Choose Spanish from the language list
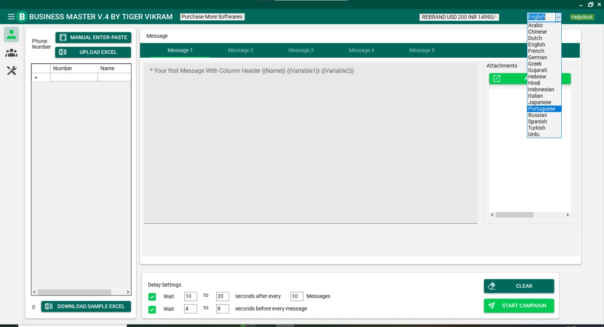 (544, 121)
